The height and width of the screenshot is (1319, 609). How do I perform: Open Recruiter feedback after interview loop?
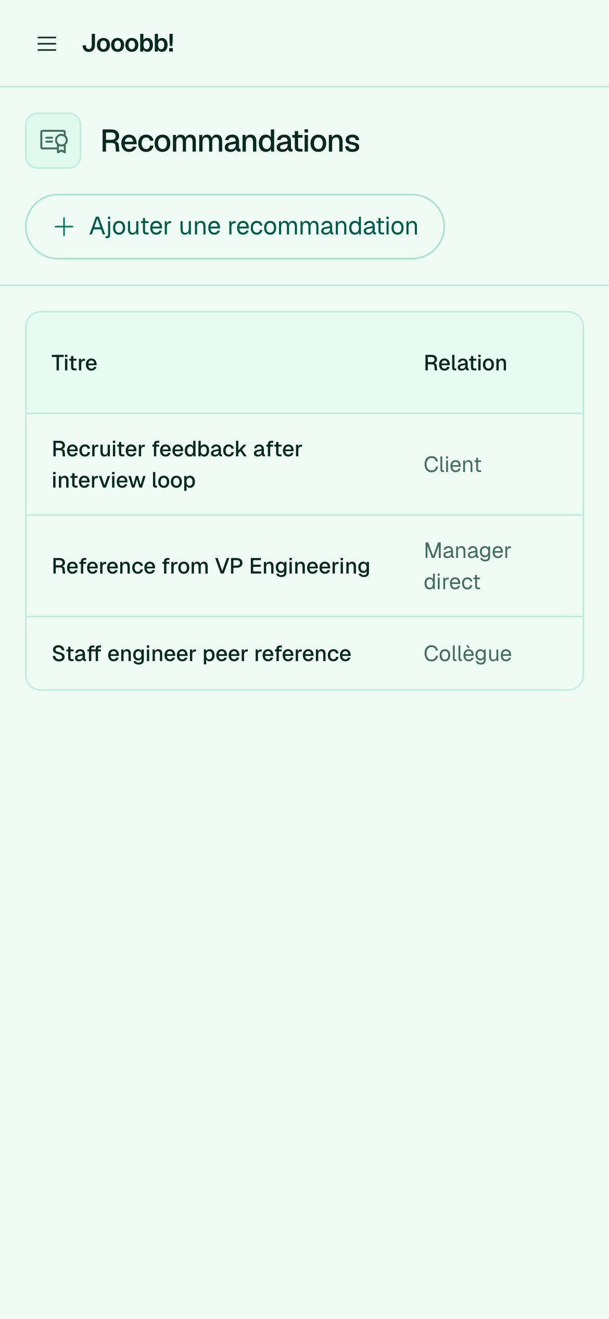click(177, 465)
